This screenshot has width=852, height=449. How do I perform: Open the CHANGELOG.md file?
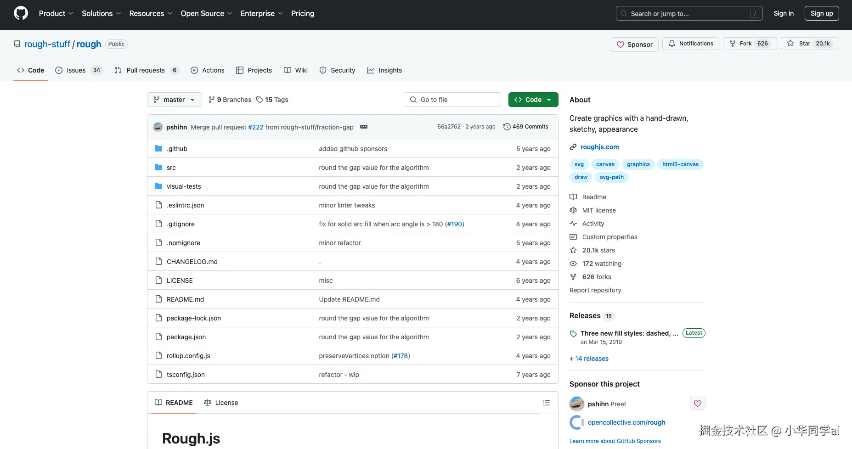point(192,262)
